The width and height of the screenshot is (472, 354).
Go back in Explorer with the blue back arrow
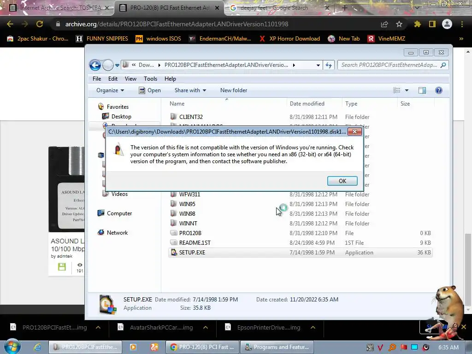click(x=95, y=65)
